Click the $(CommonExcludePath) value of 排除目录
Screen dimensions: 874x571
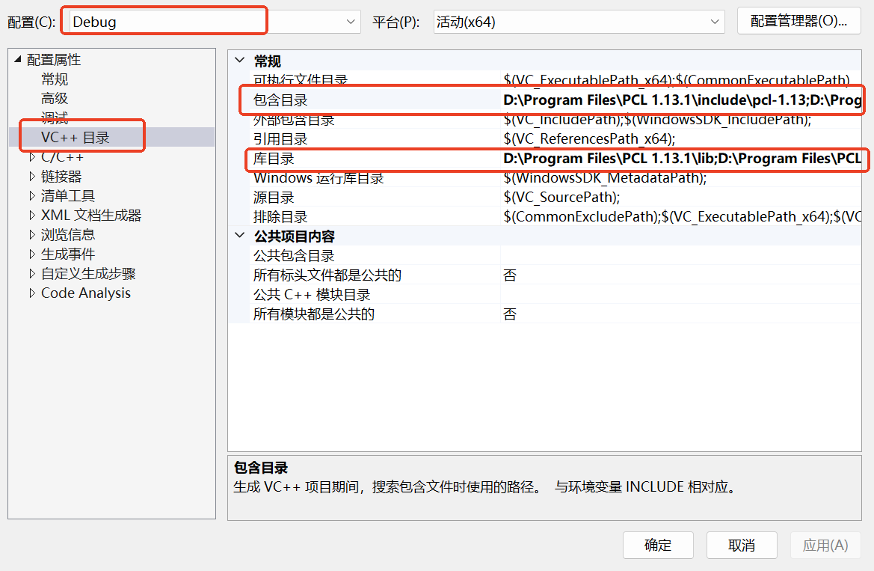point(682,217)
